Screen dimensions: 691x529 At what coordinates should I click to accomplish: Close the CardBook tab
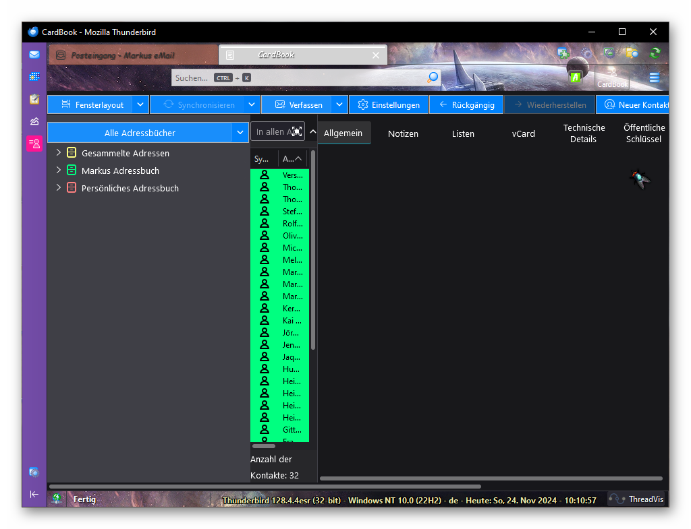click(375, 55)
